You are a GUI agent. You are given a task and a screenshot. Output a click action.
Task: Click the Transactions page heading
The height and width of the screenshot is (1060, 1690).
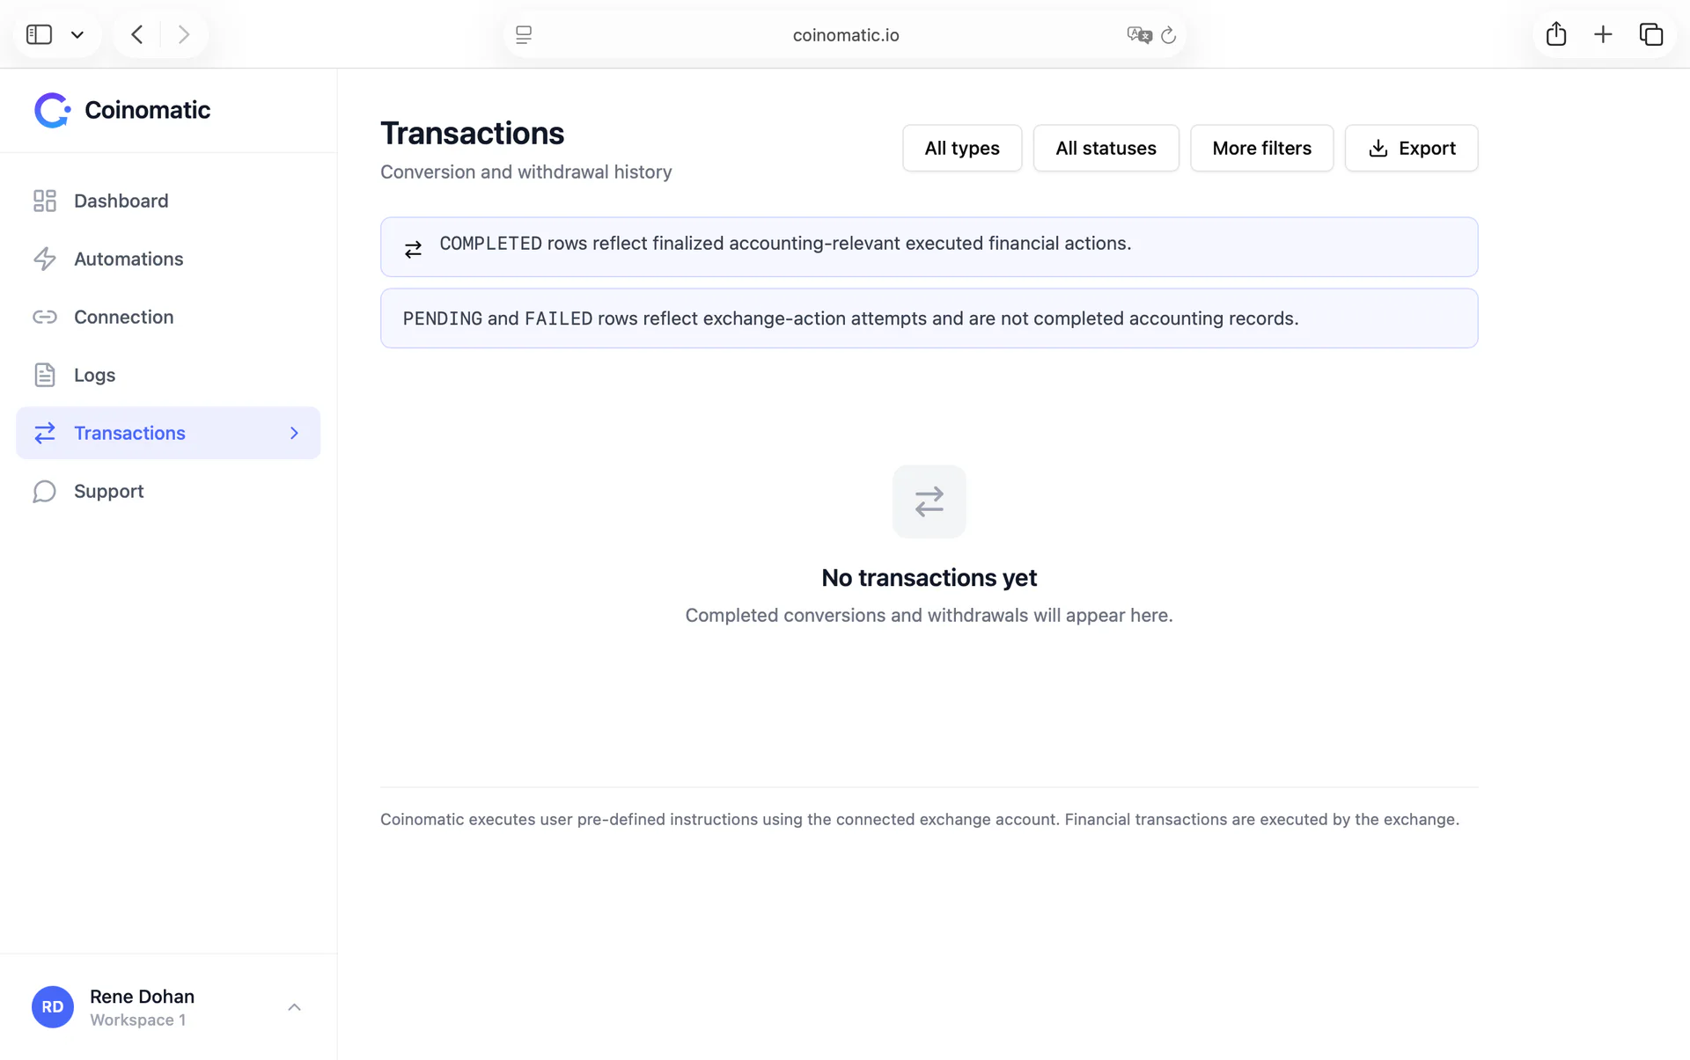(x=472, y=134)
